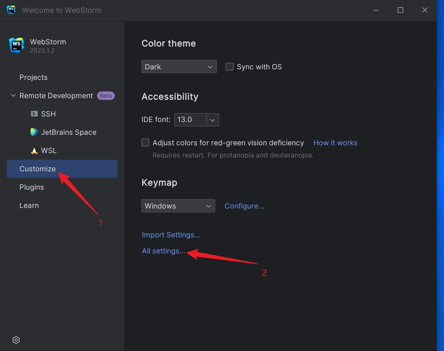Image resolution: width=444 pixels, height=351 pixels.
Task: Click the Import Settings... link
Action: click(x=171, y=235)
